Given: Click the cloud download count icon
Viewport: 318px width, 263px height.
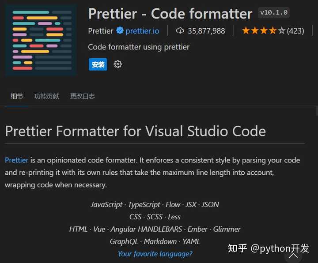Looking at the screenshot, I should (180, 31).
